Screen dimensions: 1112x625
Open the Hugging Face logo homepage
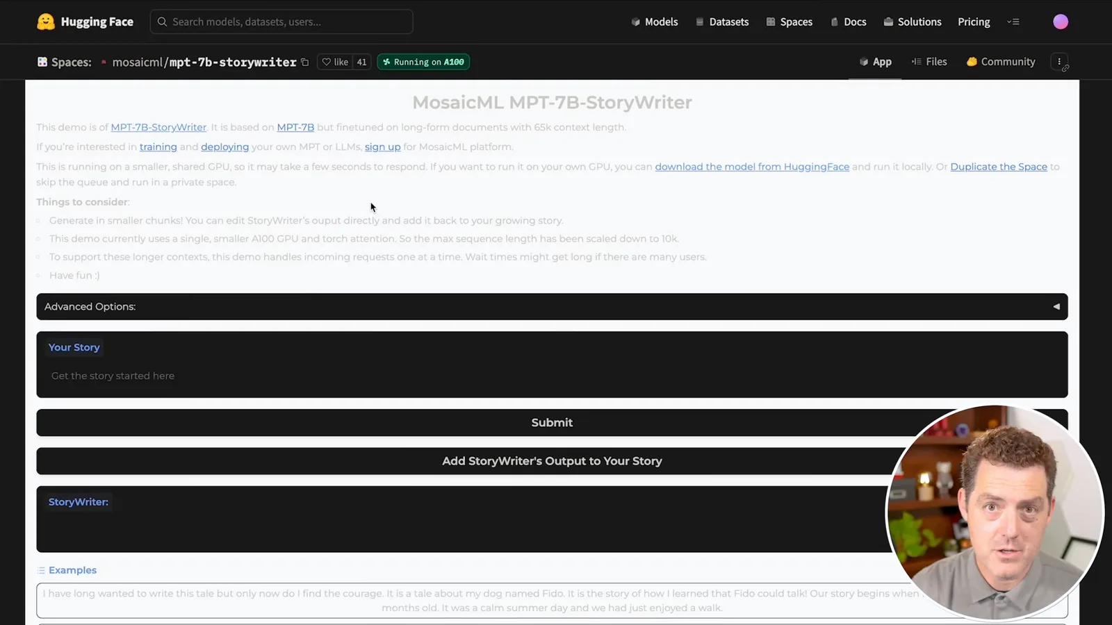coord(85,22)
